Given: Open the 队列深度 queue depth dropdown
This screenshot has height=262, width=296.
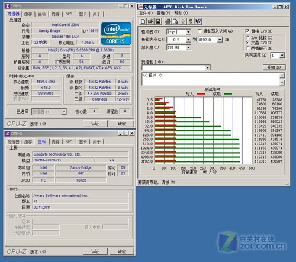Looking at the screenshot, I should (282, 56).
